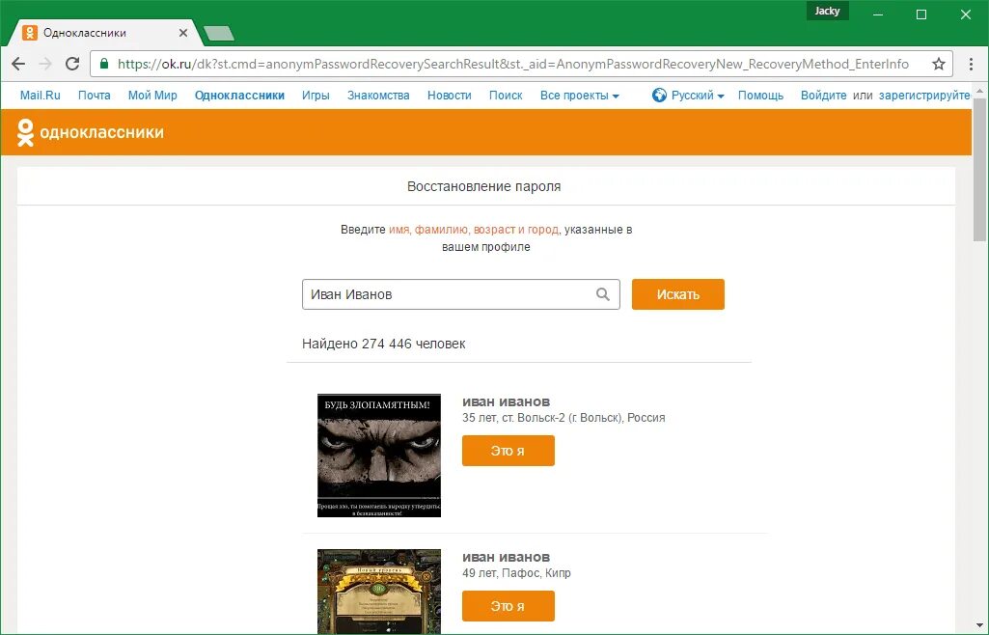Click the orange Искать button
Image resolution: width=989 pixels, height=635 pixels.
(x=678, y=294)
